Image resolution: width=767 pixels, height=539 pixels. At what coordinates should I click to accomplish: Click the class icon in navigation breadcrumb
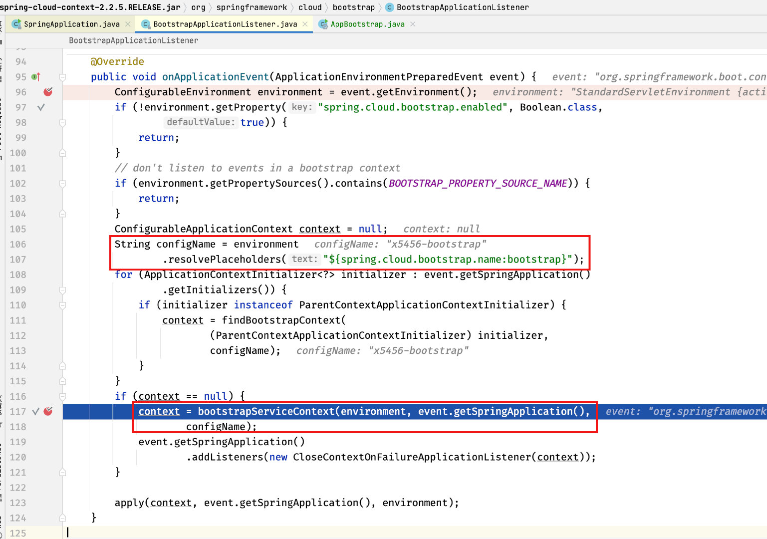tap(389, 7)
